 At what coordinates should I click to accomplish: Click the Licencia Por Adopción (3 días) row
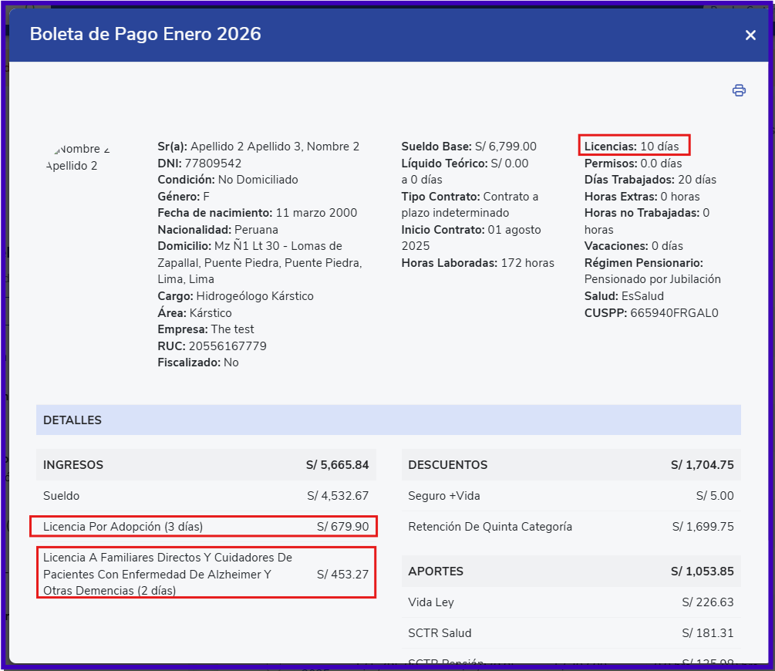pos(204,527)
